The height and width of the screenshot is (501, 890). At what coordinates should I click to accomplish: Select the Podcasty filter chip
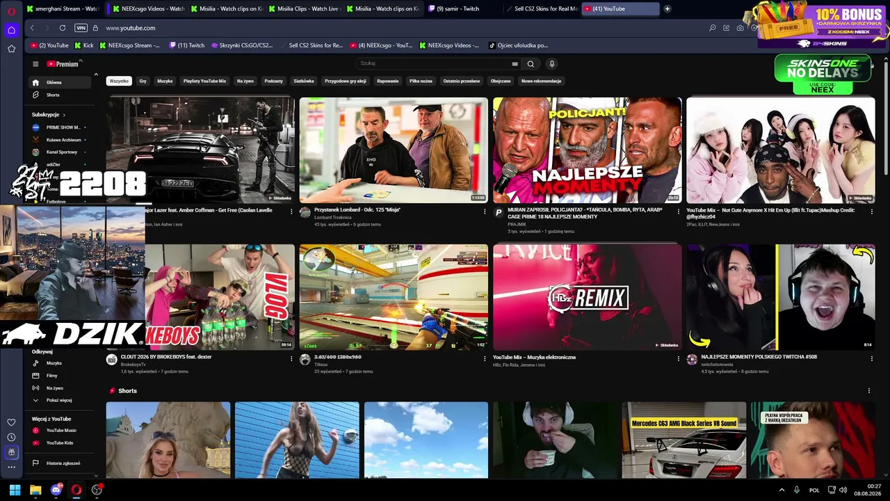[x=273, y=81]
